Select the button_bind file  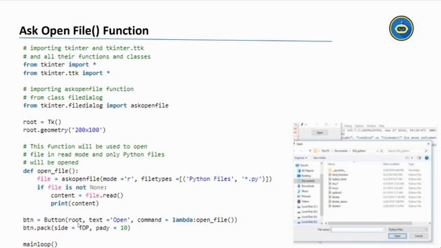tap(338, 179)
